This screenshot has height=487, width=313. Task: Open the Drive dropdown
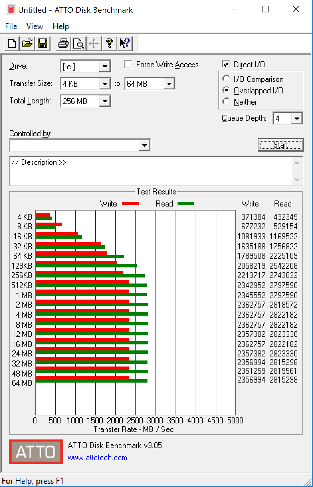(105, 66)
